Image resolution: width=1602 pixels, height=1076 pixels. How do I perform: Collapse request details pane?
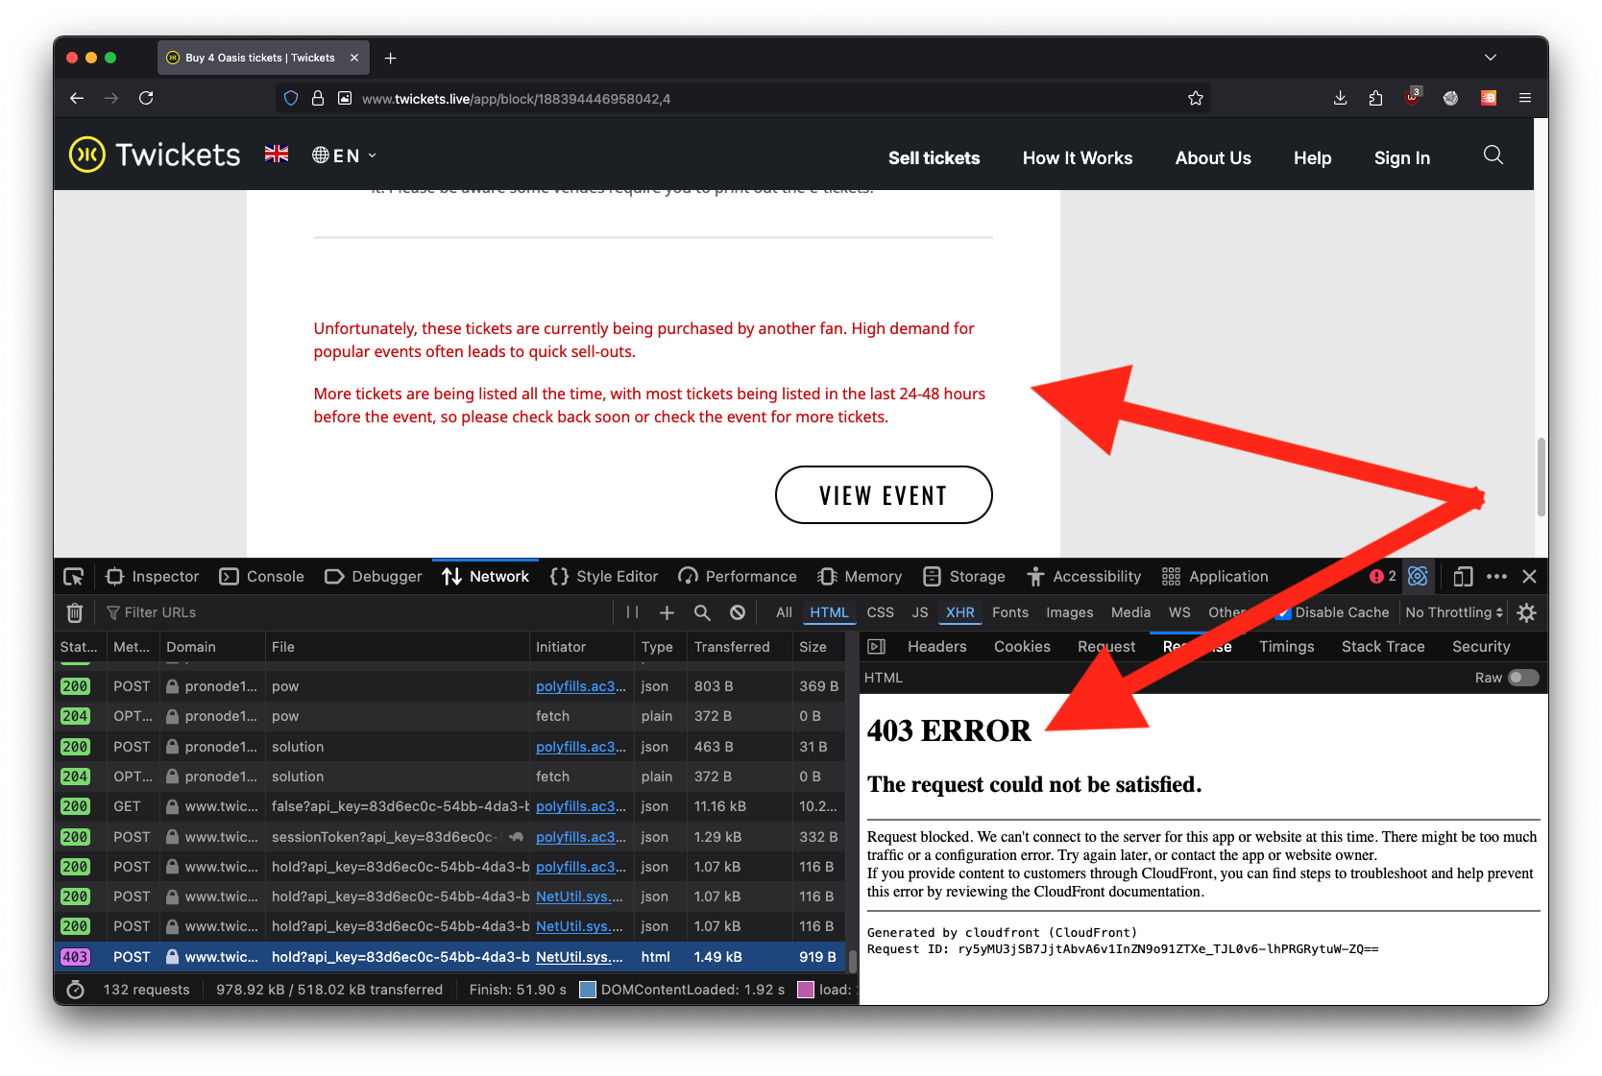[x=876, y=647]
